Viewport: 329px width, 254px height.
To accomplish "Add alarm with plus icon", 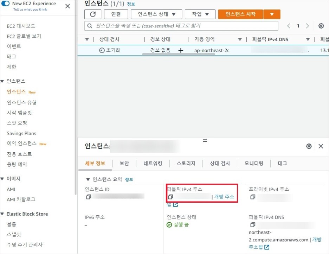I will click(181, 50).
